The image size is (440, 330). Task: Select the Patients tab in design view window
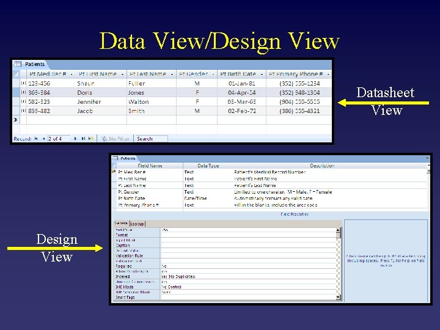pos(128,158)
